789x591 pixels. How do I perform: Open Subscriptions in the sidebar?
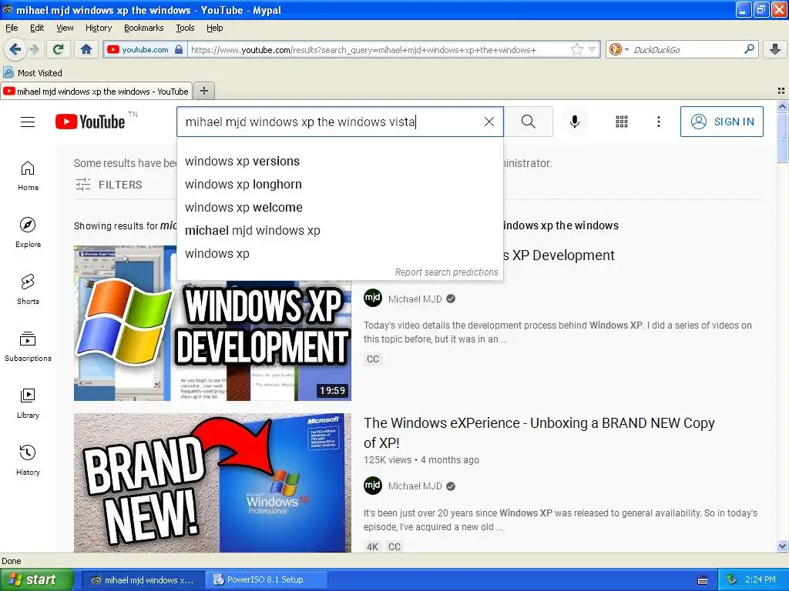click(x=28, y=346)
